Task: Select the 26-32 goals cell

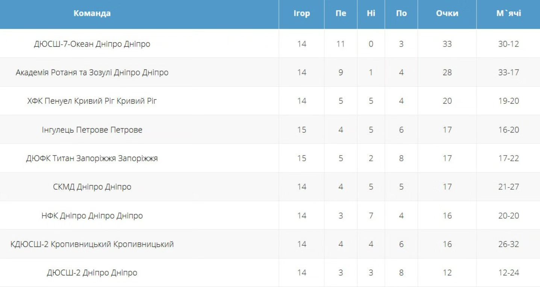Action: [x=508, y=244]
